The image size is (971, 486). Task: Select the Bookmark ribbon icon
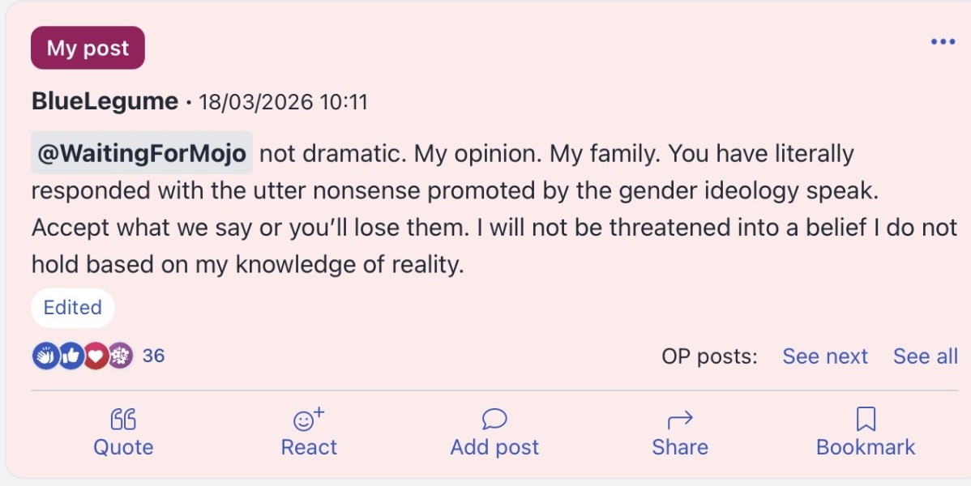click(864, 418)
